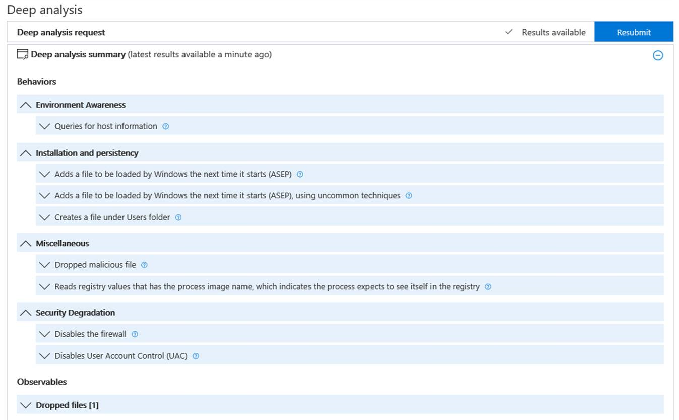Click help icon after the registry values behavior

pyautogui.click(x=488, y=287)
